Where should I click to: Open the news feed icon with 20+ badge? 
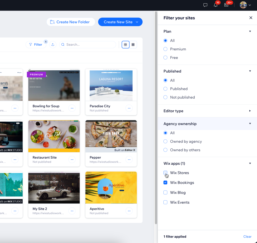(x=226, y=5)
